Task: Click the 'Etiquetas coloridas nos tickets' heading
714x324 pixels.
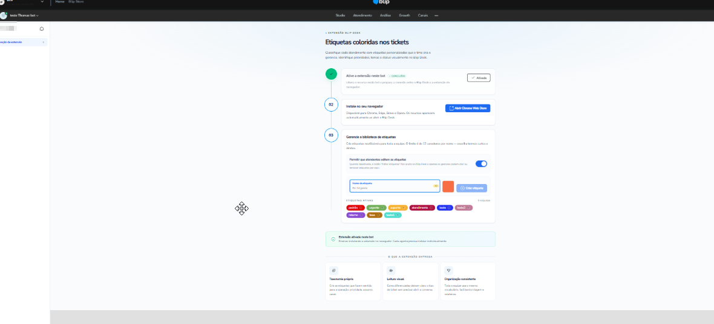Action: point(367,42)
